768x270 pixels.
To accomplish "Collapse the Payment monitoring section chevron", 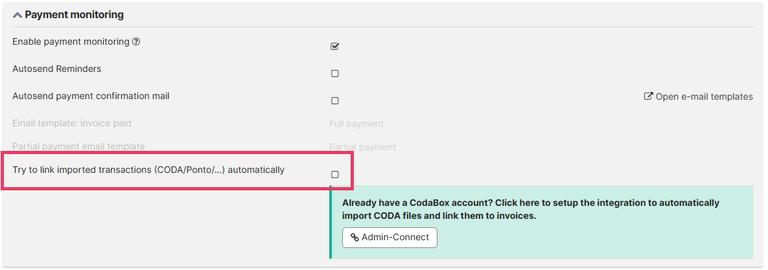I will (x=17, y=14).
